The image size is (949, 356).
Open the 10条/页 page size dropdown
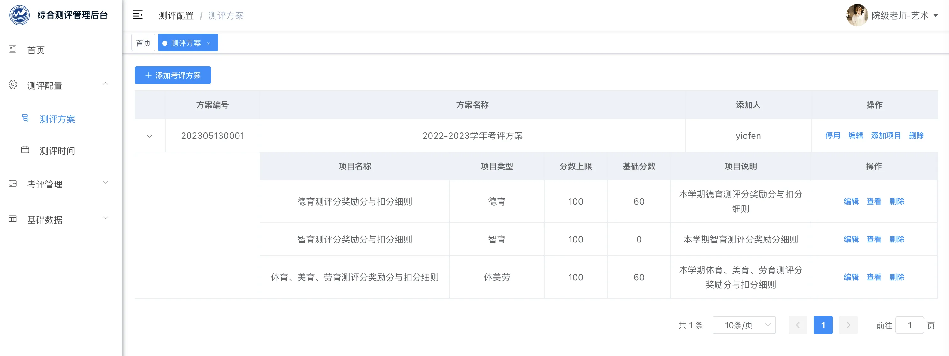pyautogui.click(x=744, y=325)
